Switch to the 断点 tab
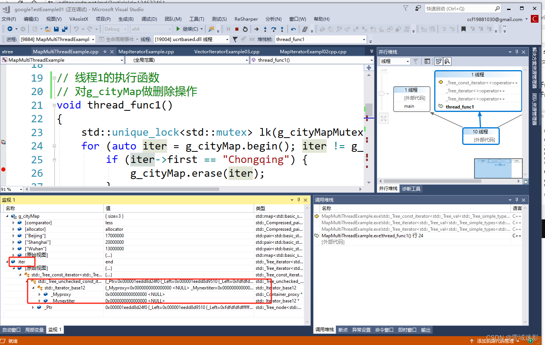Viewport: 545px width, 345px height. click(343, 330)
